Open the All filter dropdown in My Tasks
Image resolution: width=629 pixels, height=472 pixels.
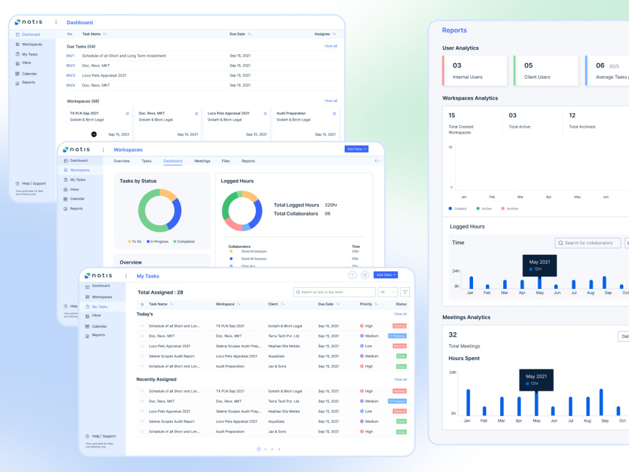(x=387, y=292)
